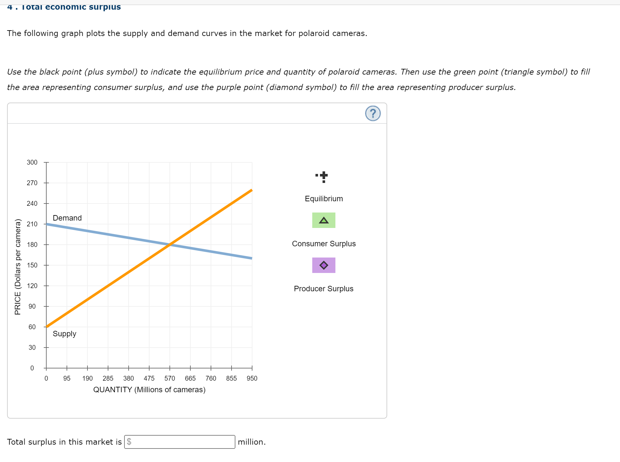Screen dimensions: 620x462
Task: Open the Total economic surplus section heading
Action: coord(64,6)
